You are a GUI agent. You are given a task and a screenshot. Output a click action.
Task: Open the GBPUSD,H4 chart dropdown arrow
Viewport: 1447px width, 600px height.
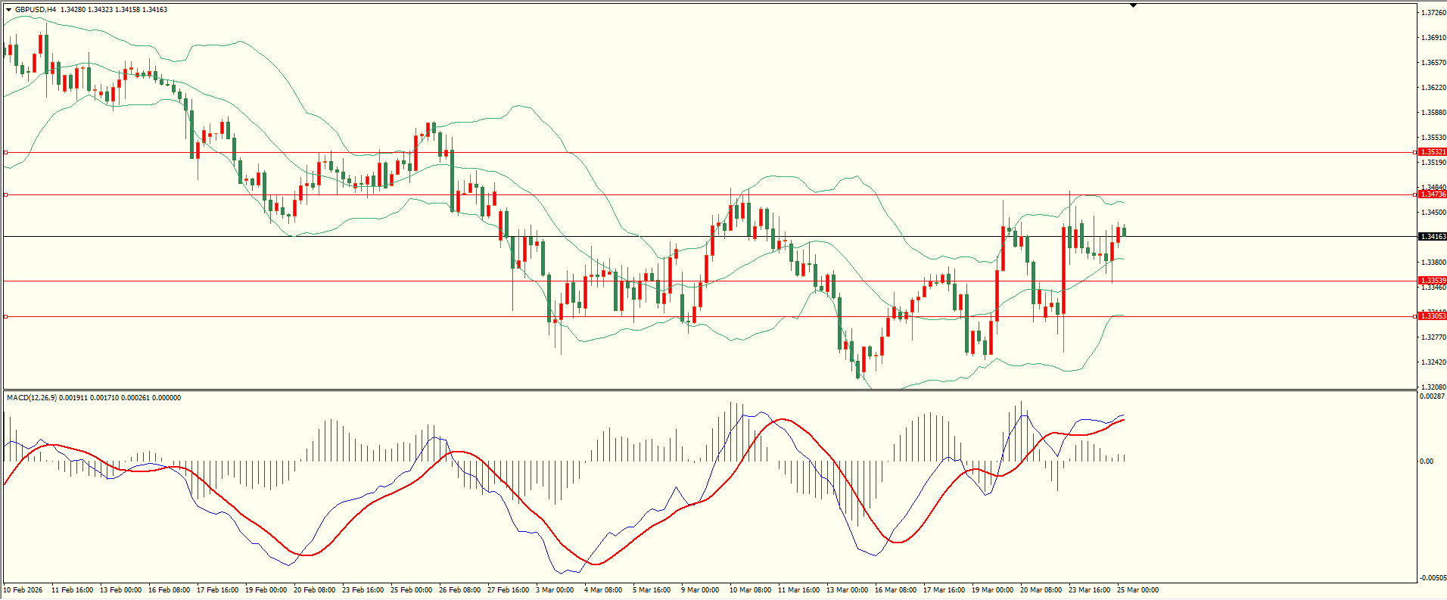[9, 10]
